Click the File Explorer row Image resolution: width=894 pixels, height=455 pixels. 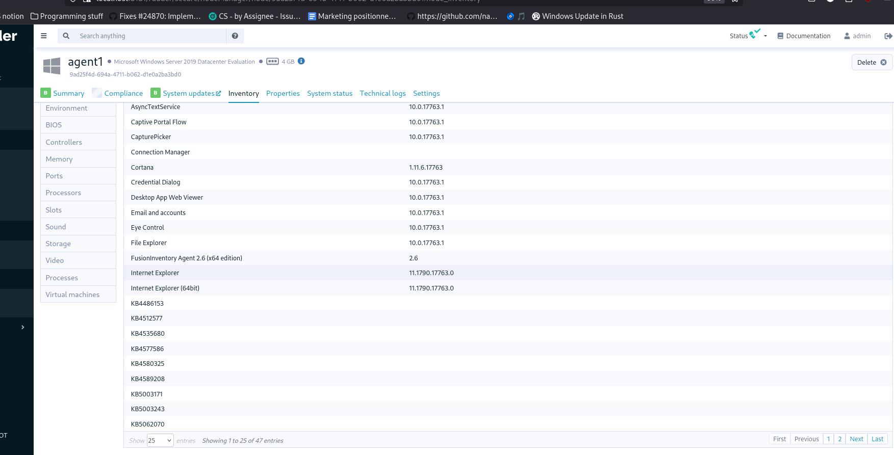(508, 243)
